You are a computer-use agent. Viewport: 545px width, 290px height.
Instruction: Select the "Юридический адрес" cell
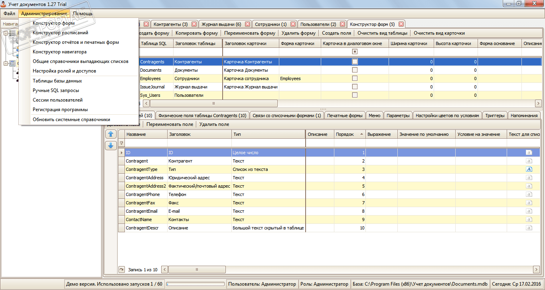pos(199,178)
